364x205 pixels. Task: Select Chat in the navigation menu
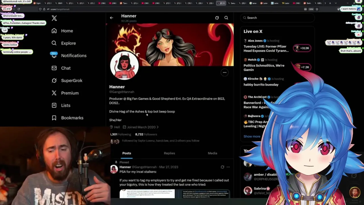click(x=66, y=68)
